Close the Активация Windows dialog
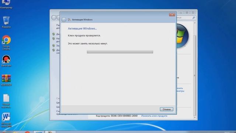The width and height of the screenshot is (236, 133). (172, 15)
